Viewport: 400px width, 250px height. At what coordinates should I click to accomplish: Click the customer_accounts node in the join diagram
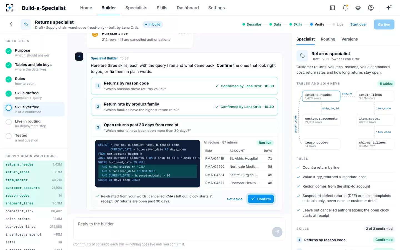pos(321,120)
